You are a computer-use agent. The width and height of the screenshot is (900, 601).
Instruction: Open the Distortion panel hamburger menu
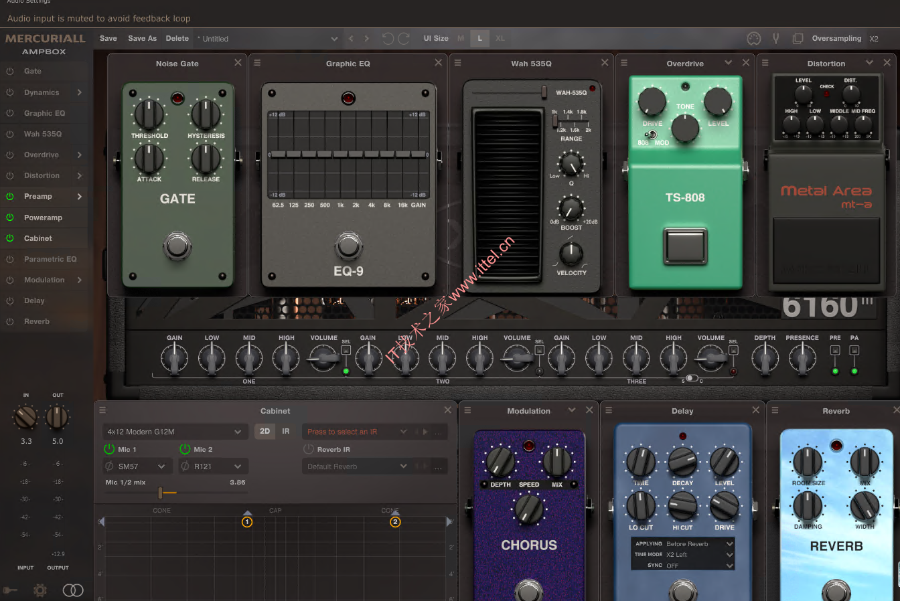[765, 63]
